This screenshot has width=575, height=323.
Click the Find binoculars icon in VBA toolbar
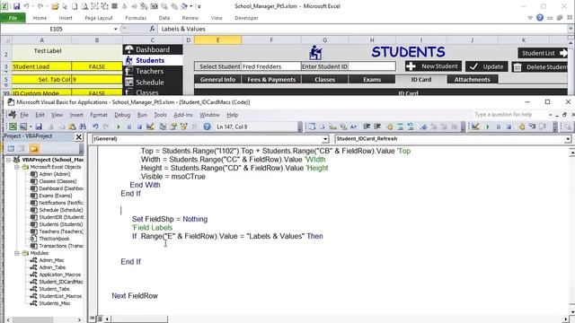(83, 127)
